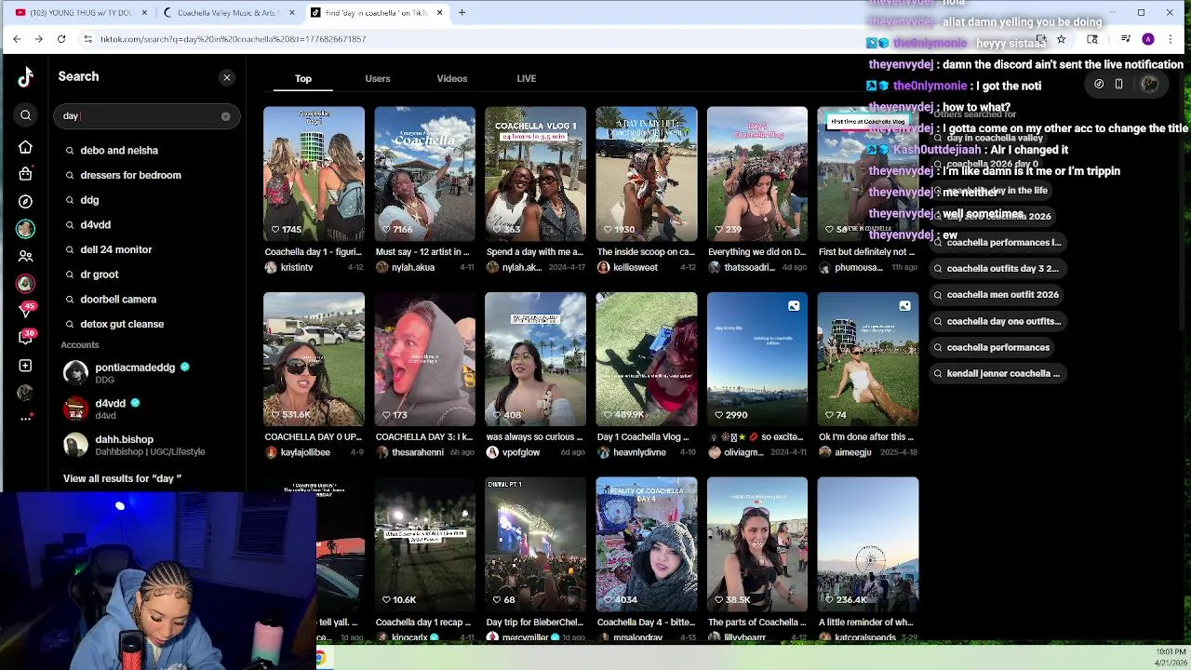Open the get-app phone icon at top right

tap(1118, 85)
